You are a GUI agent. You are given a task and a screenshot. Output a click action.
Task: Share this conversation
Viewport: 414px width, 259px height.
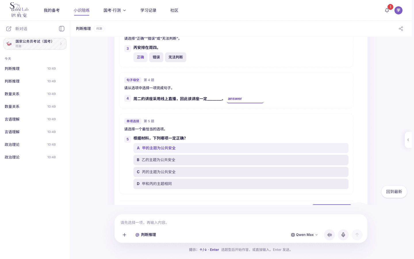[401, 28]
